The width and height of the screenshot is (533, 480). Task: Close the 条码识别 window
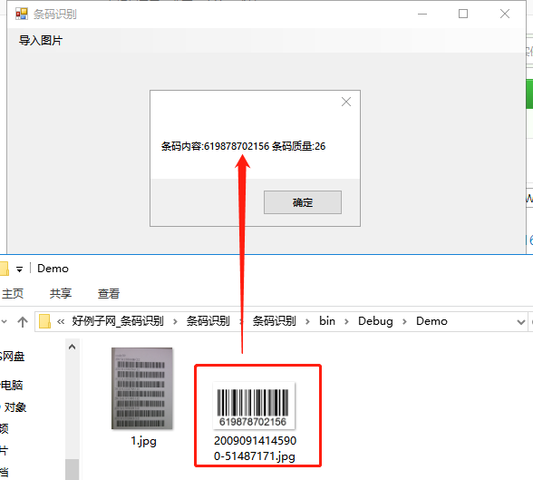[x=505, y=14]
